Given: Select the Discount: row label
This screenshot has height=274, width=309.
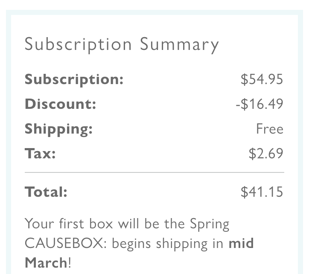Looking at the screenshot, I should [60, 104].
